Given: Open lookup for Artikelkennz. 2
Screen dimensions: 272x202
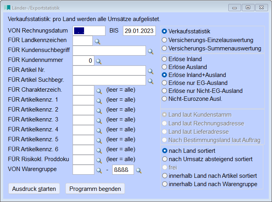Looking at the screenshot, I should tap(99, 111).
